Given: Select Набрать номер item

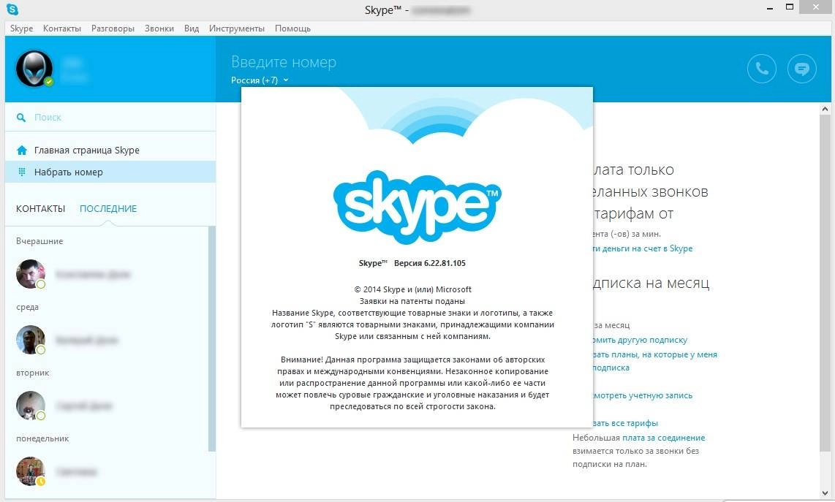Looking at the screenshot, I should click(110, 172).
